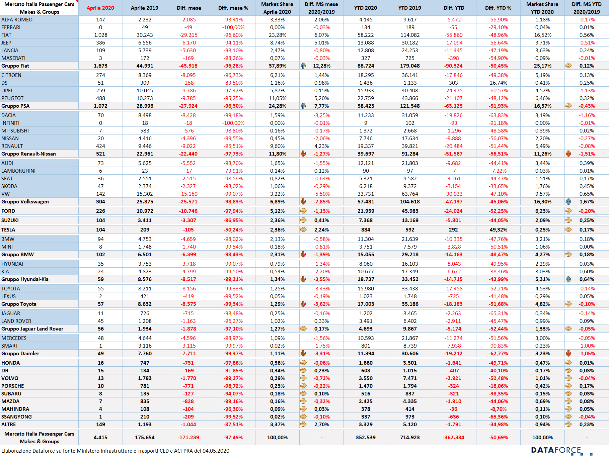Viewport: 609px width, 457px height.
Task: Click sideways arrow in Gruppo Jaguar Land Rover monthly share
Action: click(x=303, y=329)
